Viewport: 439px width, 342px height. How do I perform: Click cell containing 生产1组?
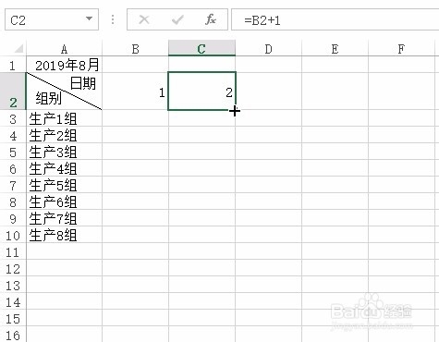(64, 118)
